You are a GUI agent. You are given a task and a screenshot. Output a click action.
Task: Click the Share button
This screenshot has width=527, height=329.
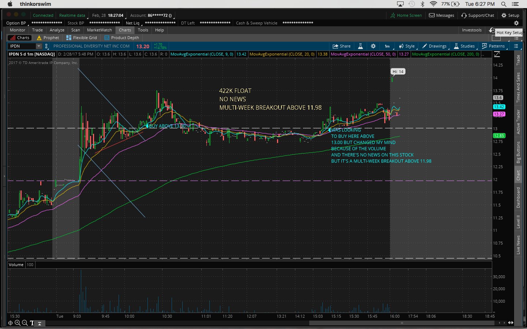[341, 46]
